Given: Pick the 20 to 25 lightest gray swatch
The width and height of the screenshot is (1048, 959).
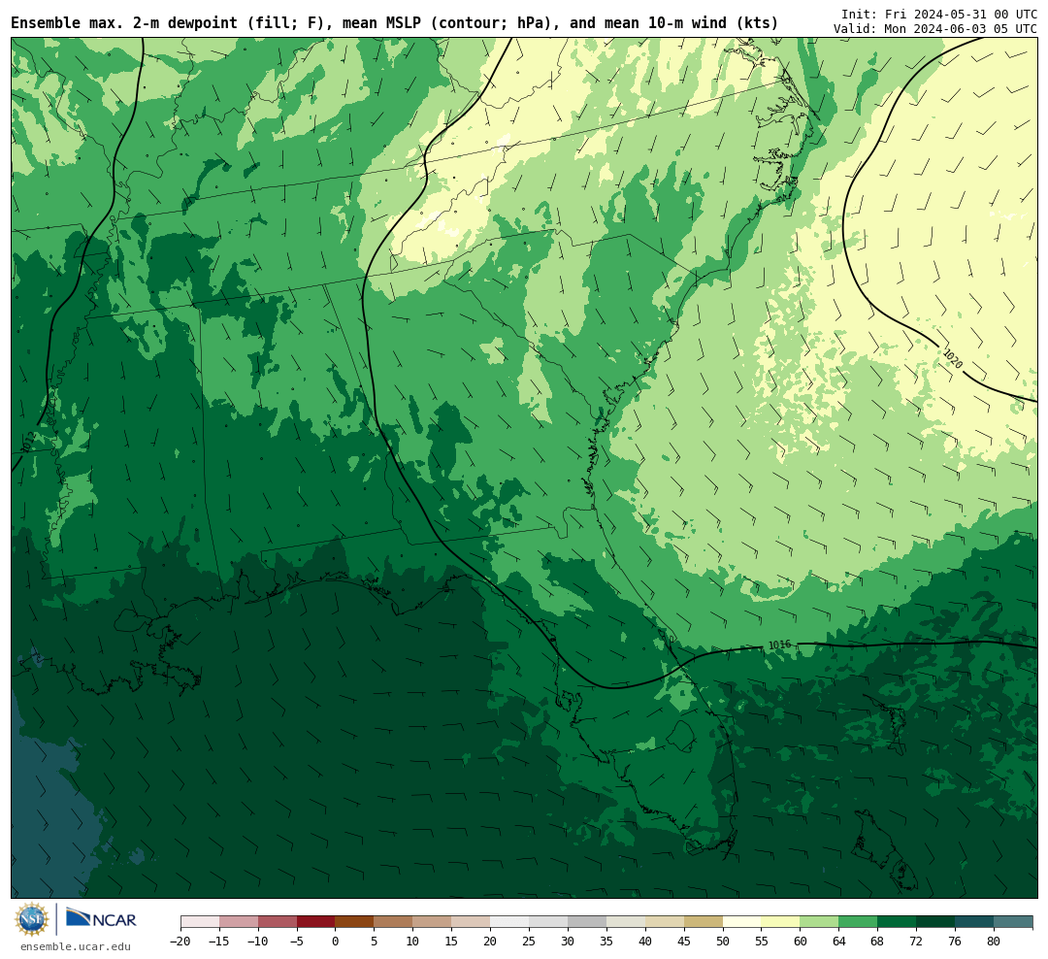Looking at the screenshot, I should [510, 922].
